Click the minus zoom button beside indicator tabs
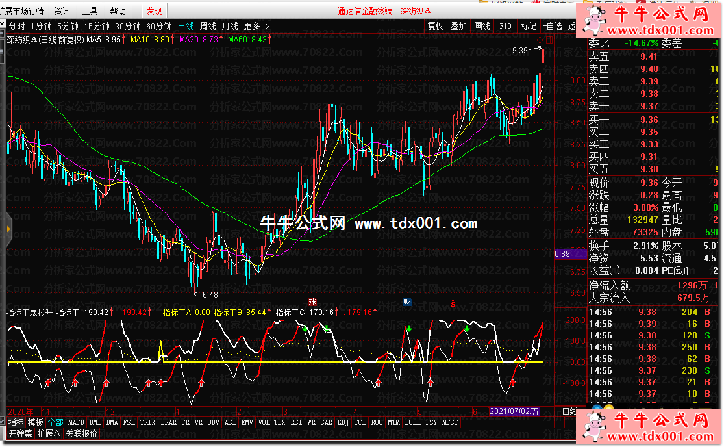 pos(569,422)
